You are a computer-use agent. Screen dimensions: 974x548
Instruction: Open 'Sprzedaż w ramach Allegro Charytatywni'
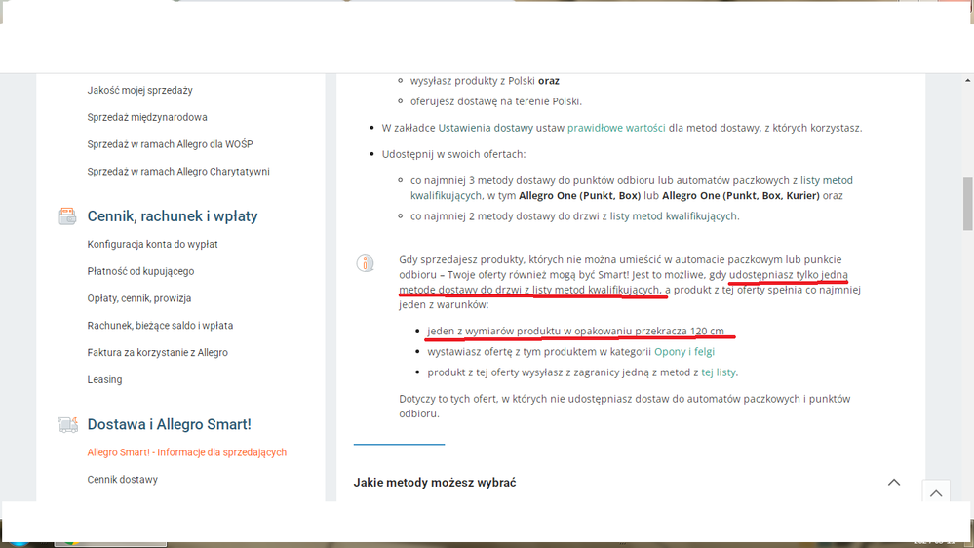(x=178, y=172)
